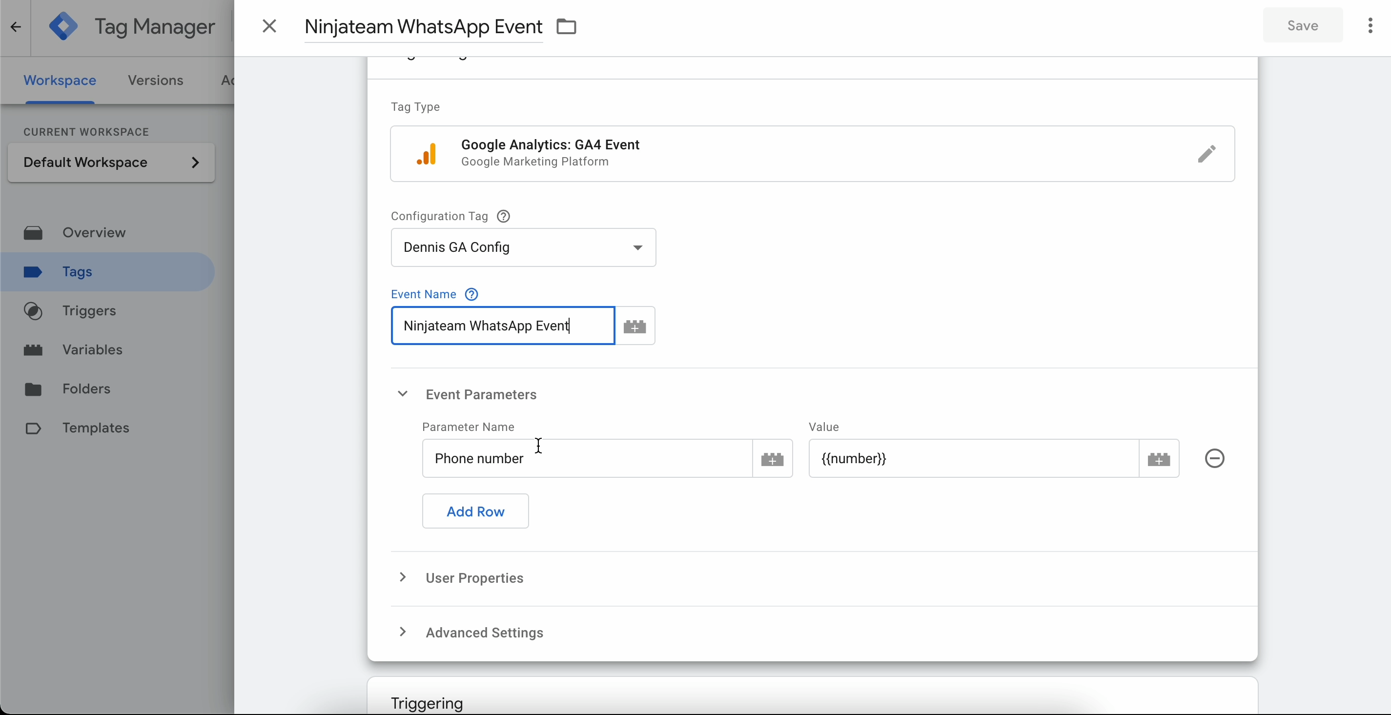This screenshot has height=715, width=1391.
Task: Click the 'Event Parameters' heading text
Action: click(x=481, y=394)
